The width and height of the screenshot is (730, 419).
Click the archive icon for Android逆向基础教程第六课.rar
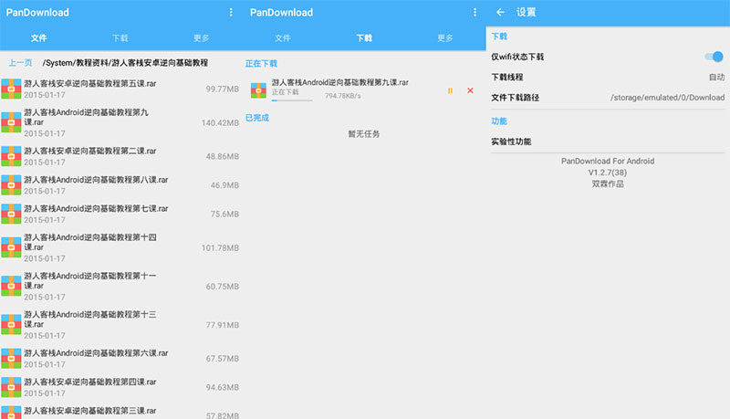click(11, 358)
